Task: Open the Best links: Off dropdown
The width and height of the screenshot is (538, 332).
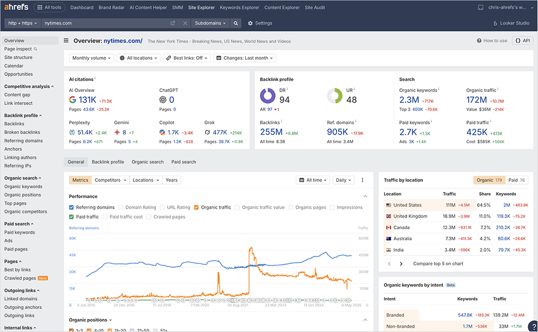Action: coord(187,58)
